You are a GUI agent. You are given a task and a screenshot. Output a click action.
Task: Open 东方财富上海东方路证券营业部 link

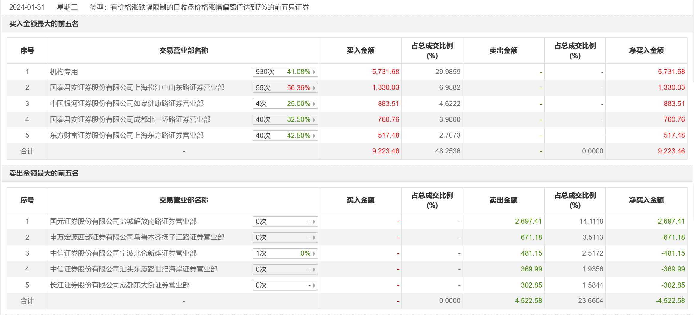coord(127,136)
